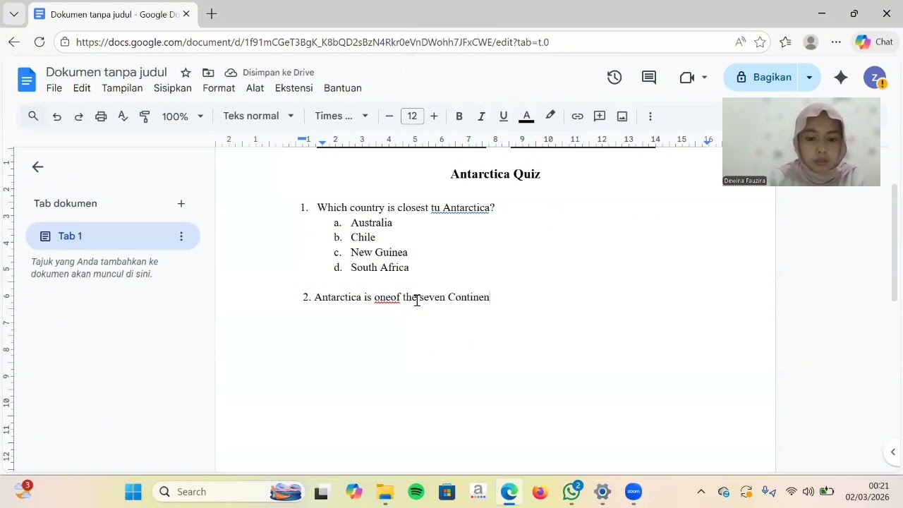
Task: Move document to a folder
Action: click(x=208, y=73)
